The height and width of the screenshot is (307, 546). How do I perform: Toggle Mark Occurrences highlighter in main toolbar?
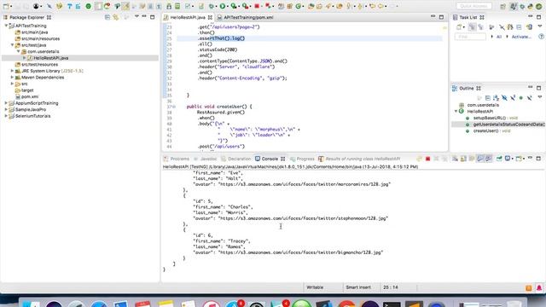[x=125, y=6]
